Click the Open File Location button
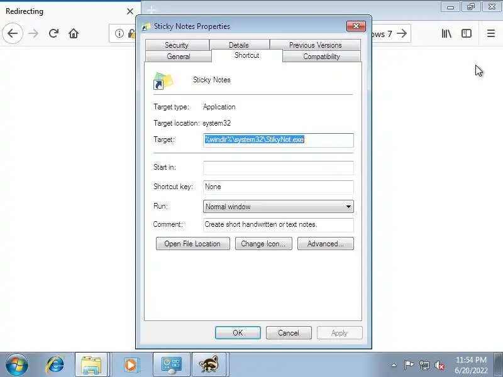This screenshot has height=377, width=503. 193,244
